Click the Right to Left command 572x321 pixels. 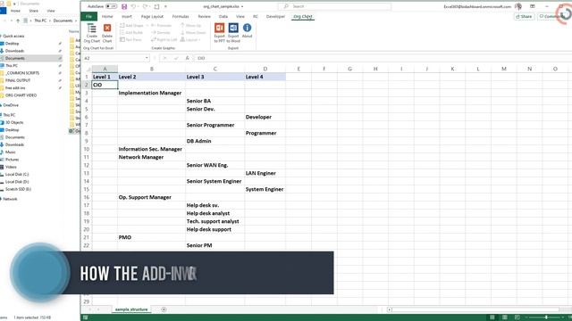[x=164, y=39]
